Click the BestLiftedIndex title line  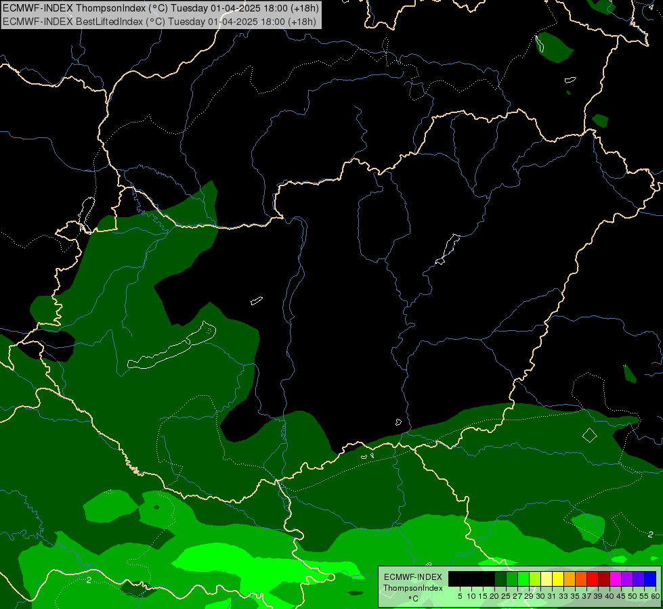159,21
